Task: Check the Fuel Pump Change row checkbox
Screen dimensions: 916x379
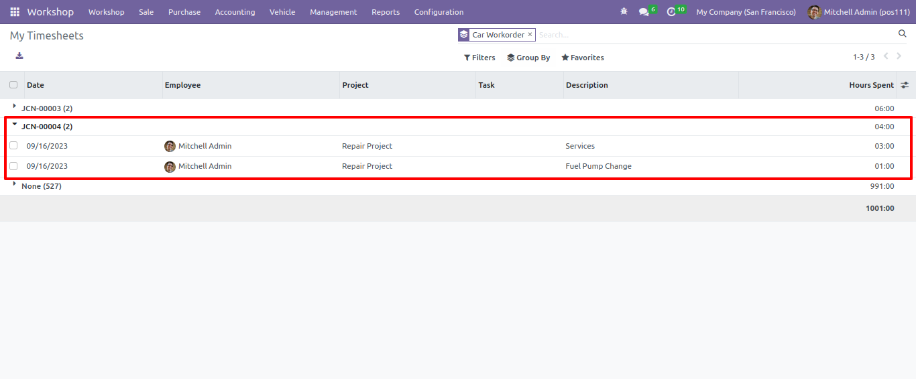Action: coord(13,166)
